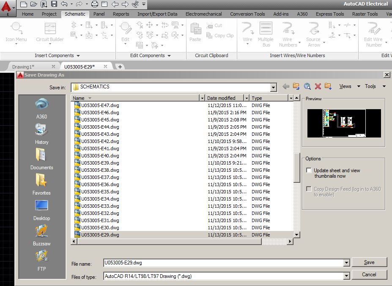
Task: Delete selected file using red X icon
Action: tap(318, 86)
